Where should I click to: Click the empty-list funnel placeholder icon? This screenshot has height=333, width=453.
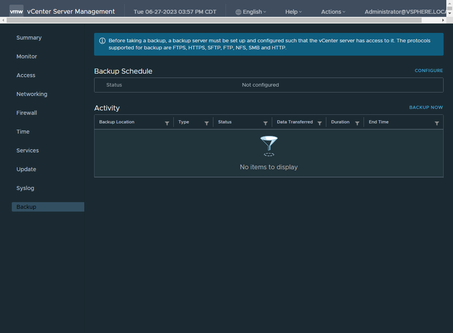269,146
